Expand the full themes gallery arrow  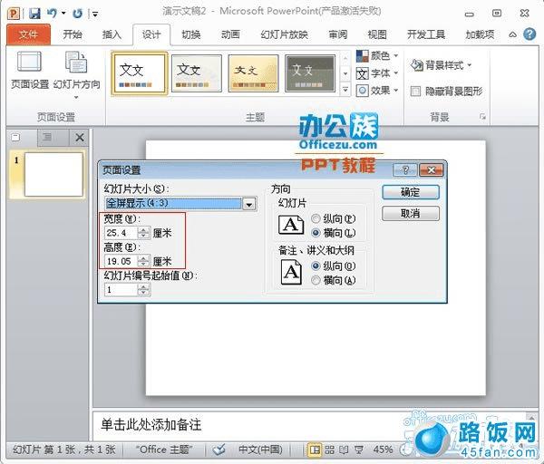(x=345, y=89)
